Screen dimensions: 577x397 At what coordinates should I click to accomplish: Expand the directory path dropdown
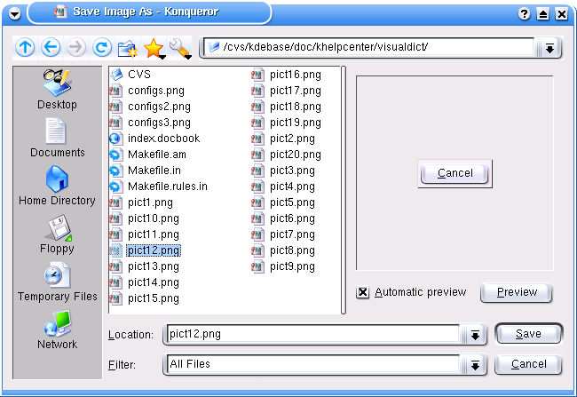click(x=550, y=48)
